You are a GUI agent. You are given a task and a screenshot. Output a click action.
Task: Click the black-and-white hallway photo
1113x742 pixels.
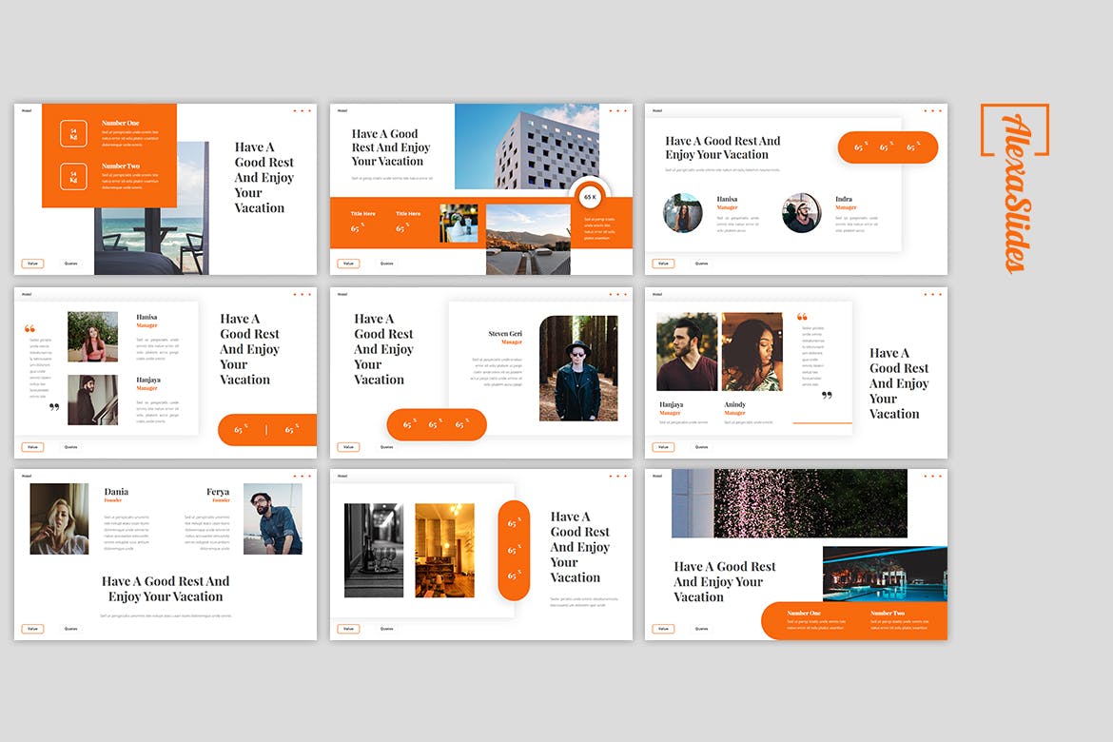373,550
